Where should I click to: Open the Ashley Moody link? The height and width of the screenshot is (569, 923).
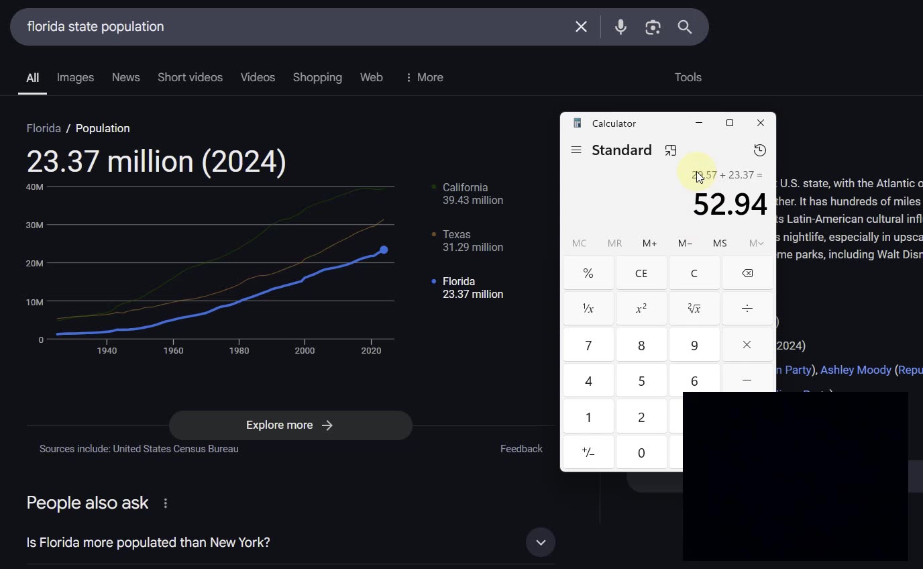855,370
